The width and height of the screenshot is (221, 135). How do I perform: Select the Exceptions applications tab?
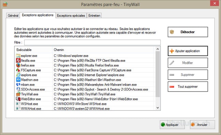[x=38, y=15]
